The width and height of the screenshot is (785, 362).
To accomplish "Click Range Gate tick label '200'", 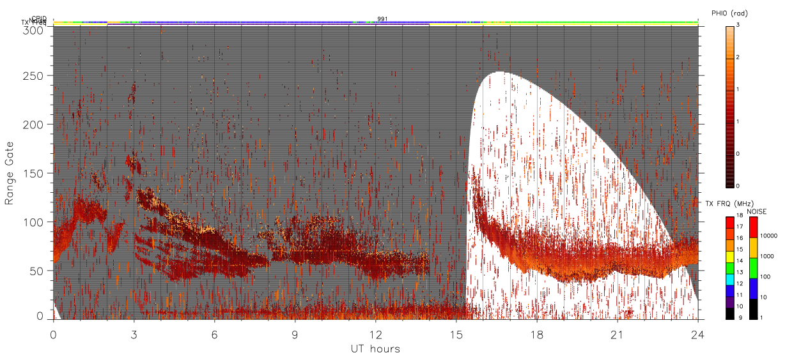I will (x=34, y=124).
